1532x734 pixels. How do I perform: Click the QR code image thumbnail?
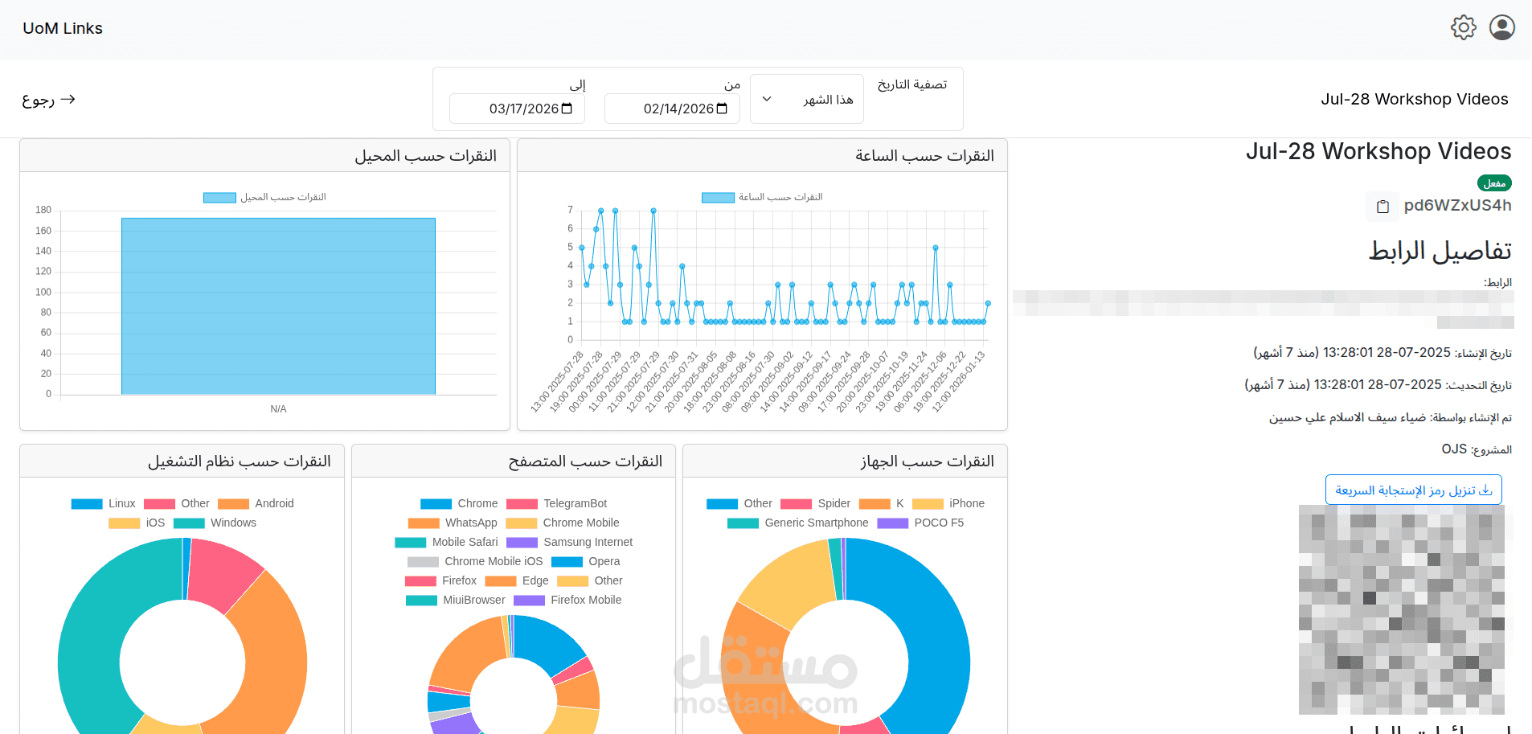point(1402,609)
